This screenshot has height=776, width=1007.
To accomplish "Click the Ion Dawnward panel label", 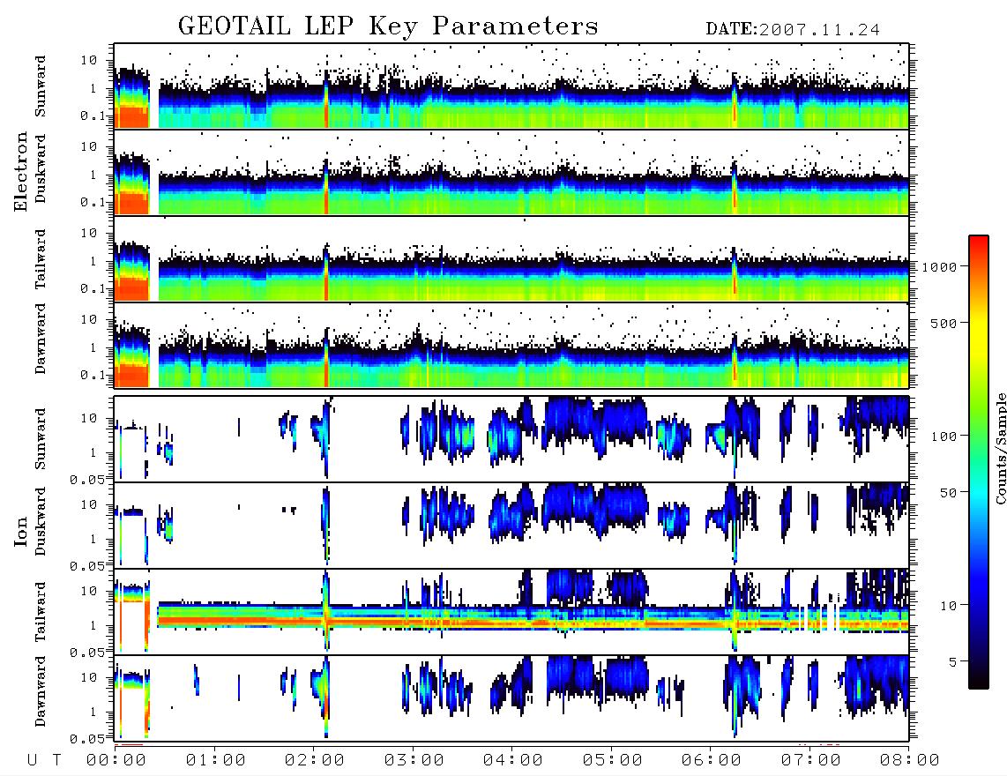I will 41,691.
